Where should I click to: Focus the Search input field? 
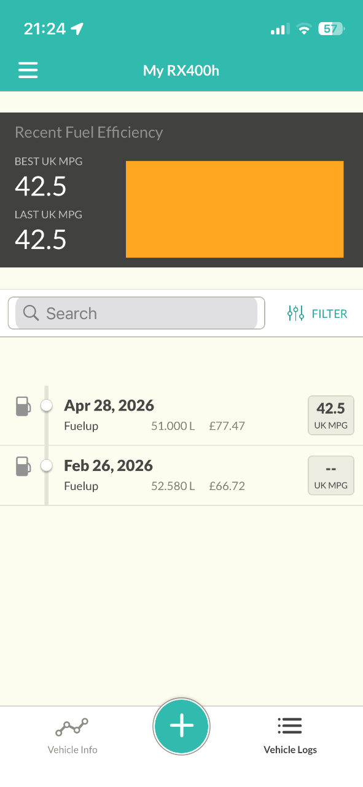(136, 313)
